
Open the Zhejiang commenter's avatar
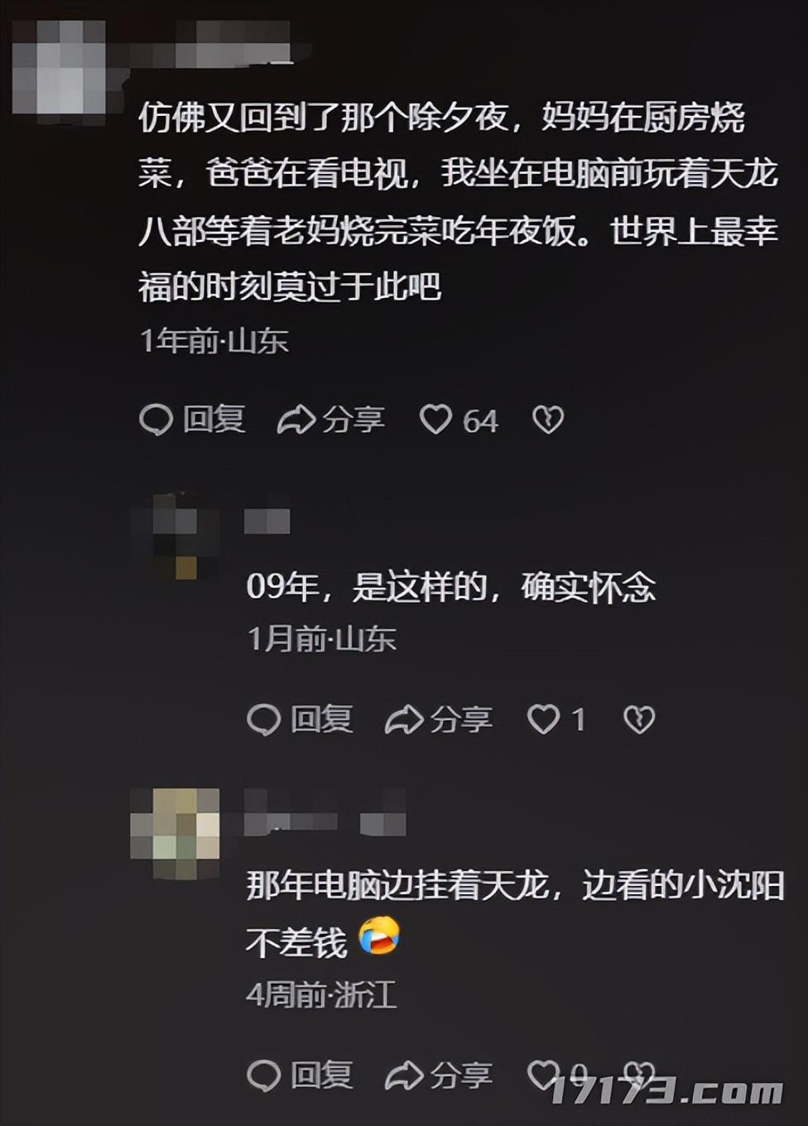click(176, 834)
